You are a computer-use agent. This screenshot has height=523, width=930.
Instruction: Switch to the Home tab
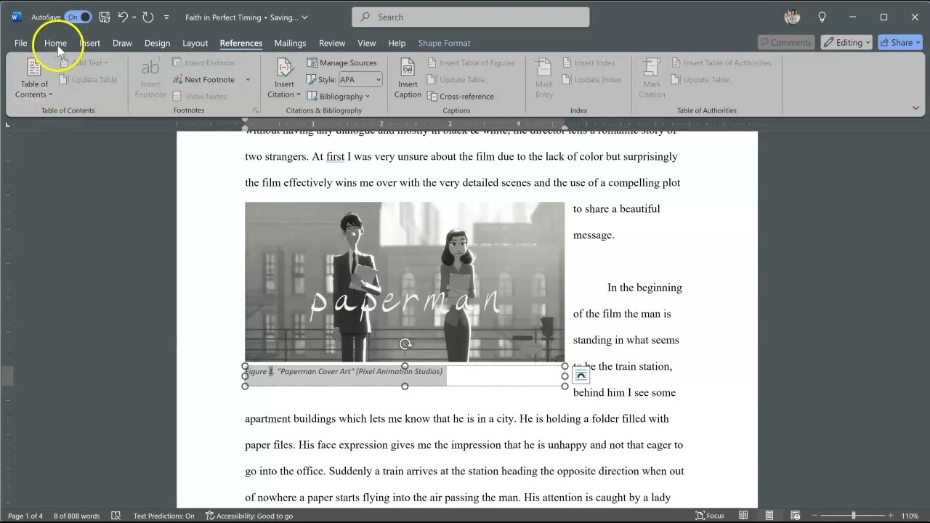click(55, 43)
